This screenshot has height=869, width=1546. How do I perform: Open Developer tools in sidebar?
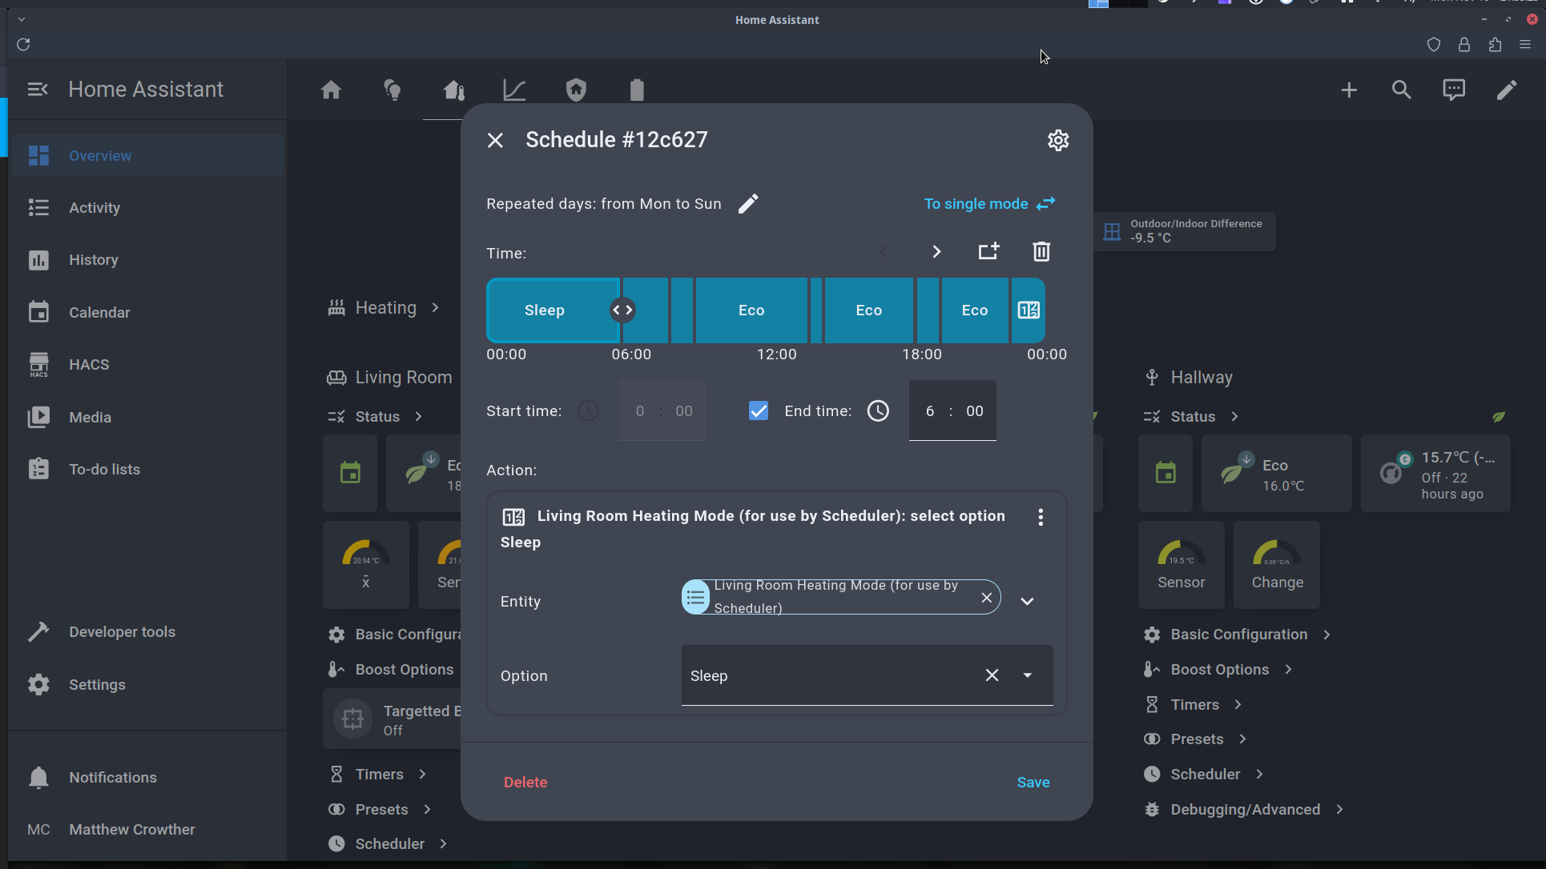point(122,632)
